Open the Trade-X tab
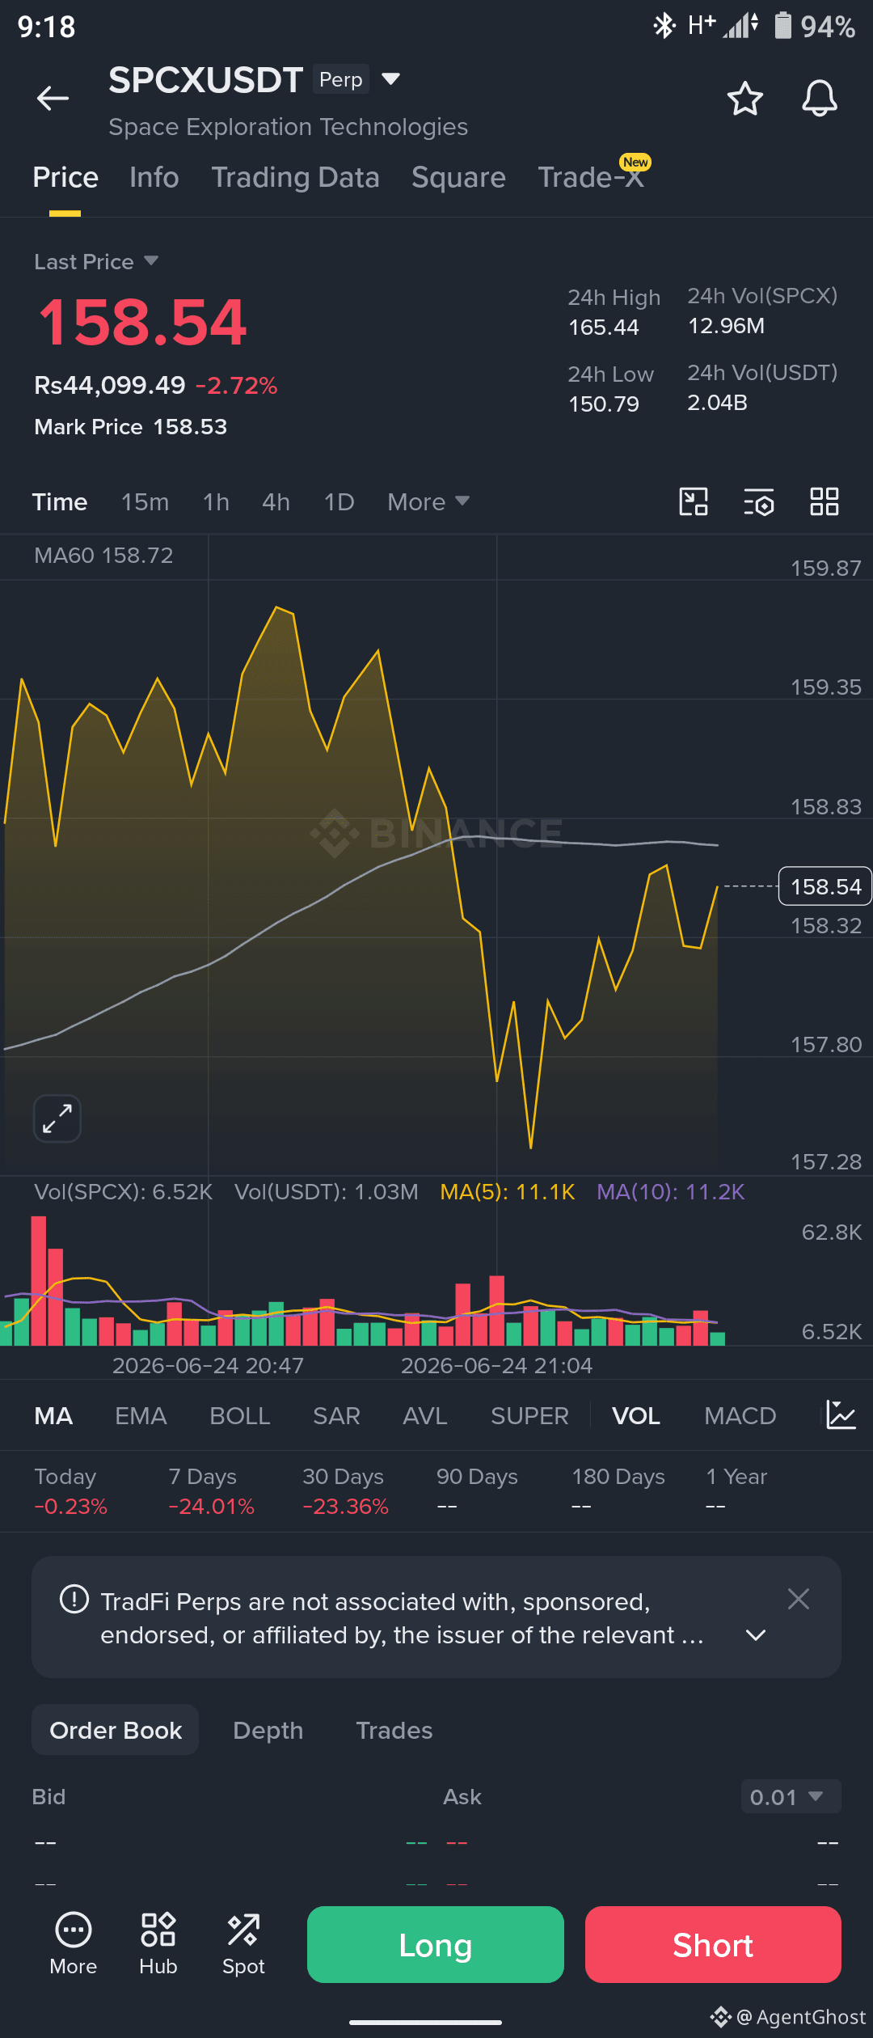Image resolution: width=873 pixels, height=2038 pixels. point(591,178)
